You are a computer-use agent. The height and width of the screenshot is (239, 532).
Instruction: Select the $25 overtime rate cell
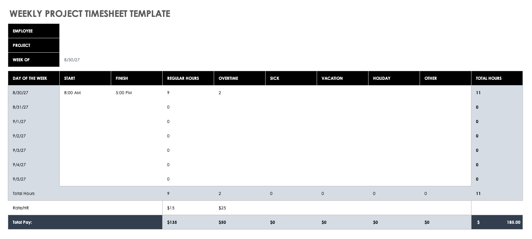[x=222, y=208]
